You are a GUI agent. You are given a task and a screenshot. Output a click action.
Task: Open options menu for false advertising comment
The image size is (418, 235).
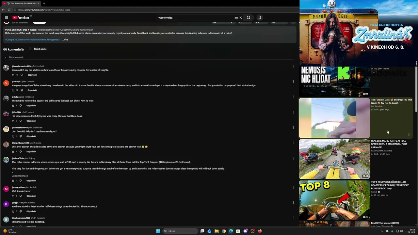point(293,82)
